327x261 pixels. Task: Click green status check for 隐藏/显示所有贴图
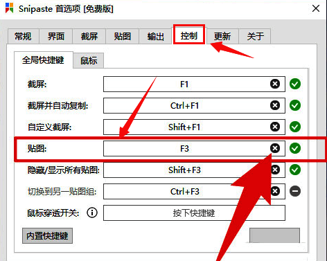pos(295,170)
